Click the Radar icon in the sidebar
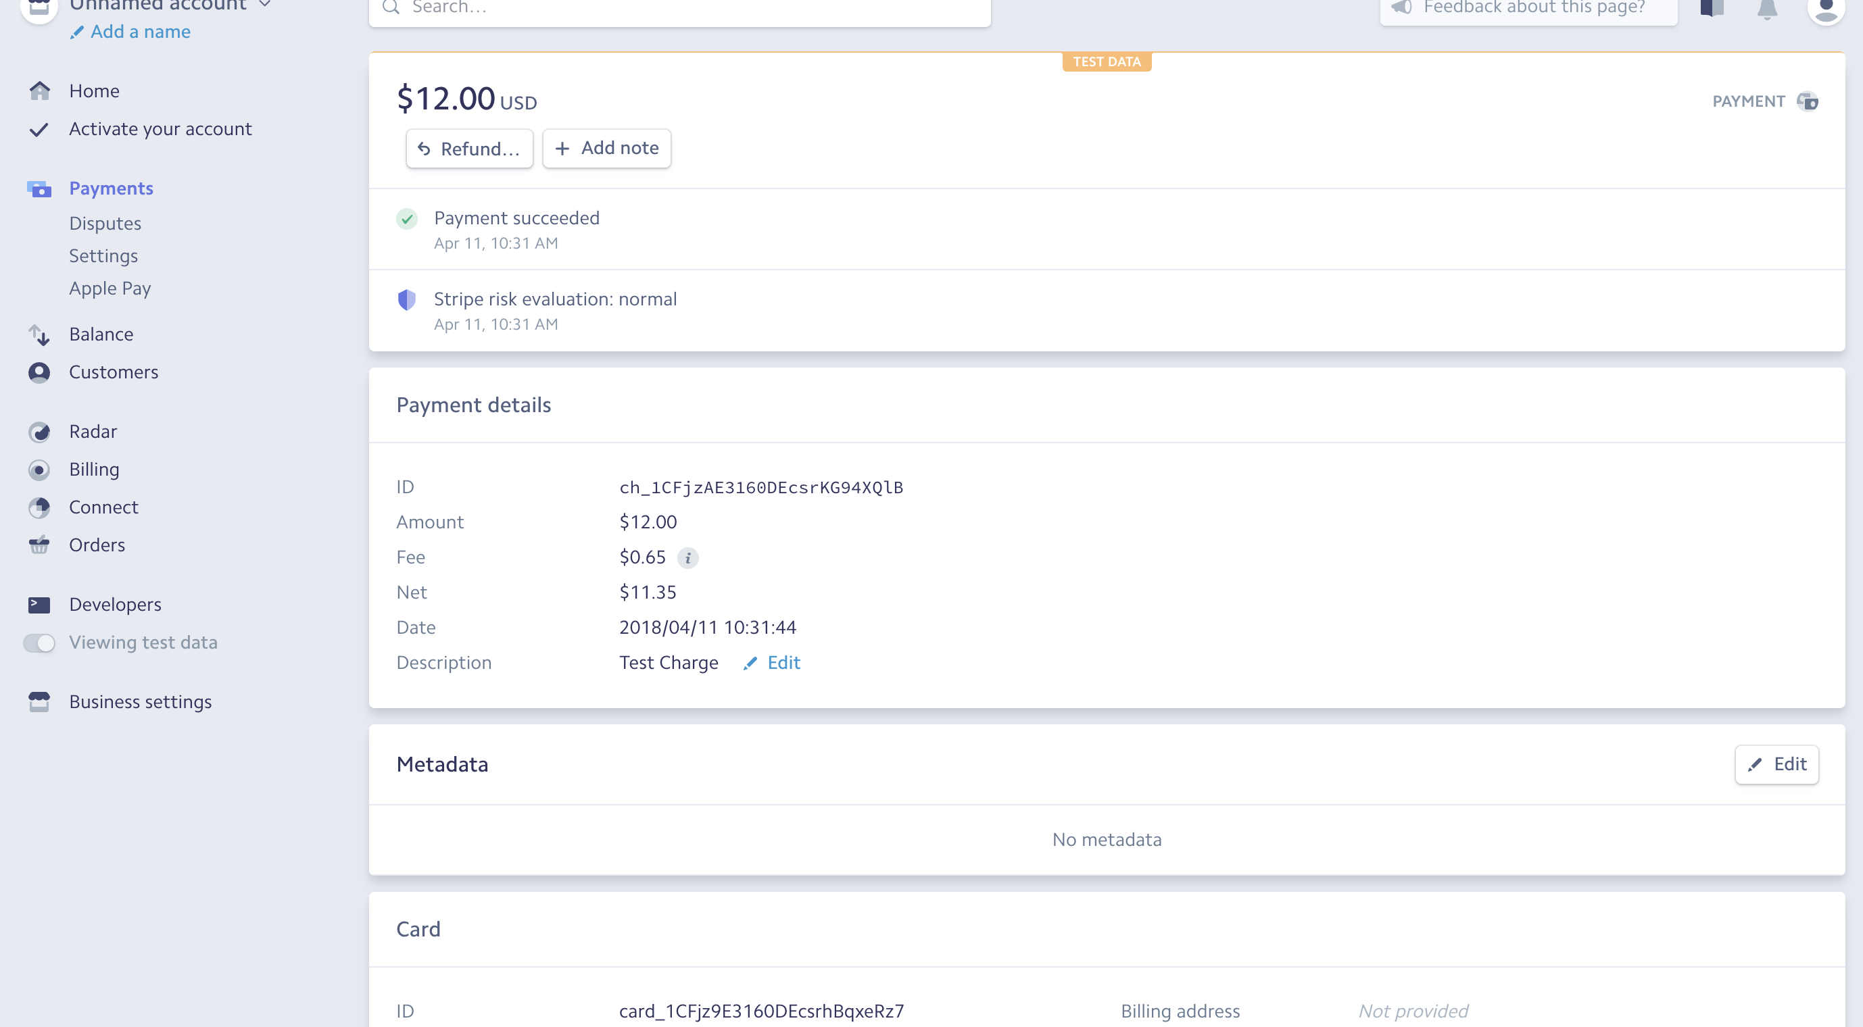 (39, 432)
